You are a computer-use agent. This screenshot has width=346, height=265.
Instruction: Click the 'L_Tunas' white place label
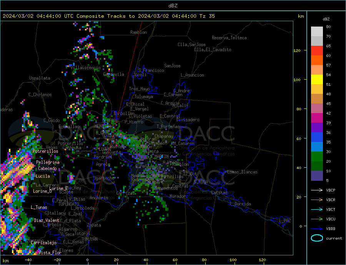(39, 207)
